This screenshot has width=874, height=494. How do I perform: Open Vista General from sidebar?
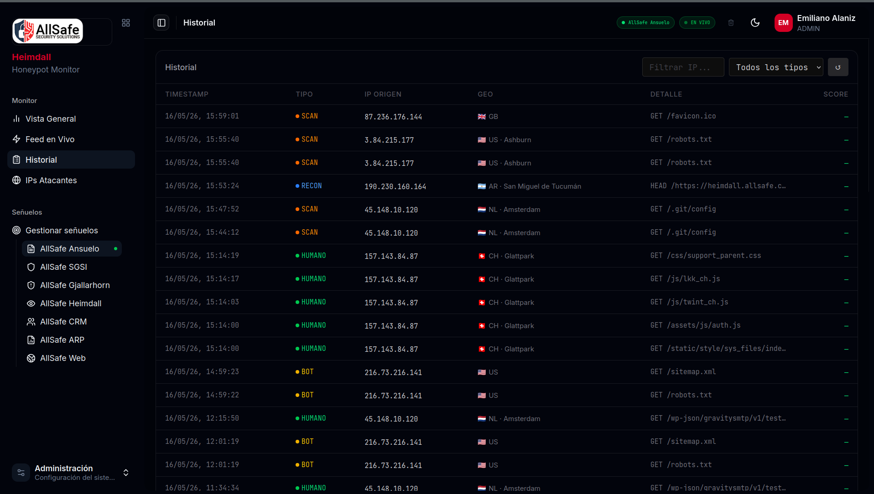[x=71, y=119]
